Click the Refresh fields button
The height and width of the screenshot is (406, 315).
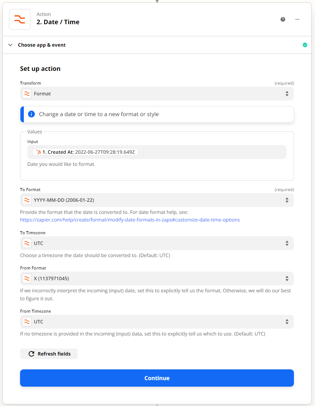49,354
